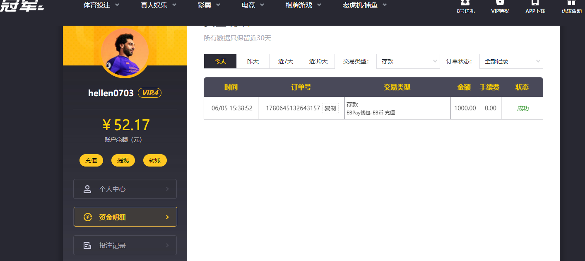This screenshot has height=261, width=585.
Task: Click the amount cell 1000.00
Action: coord(465,108)
